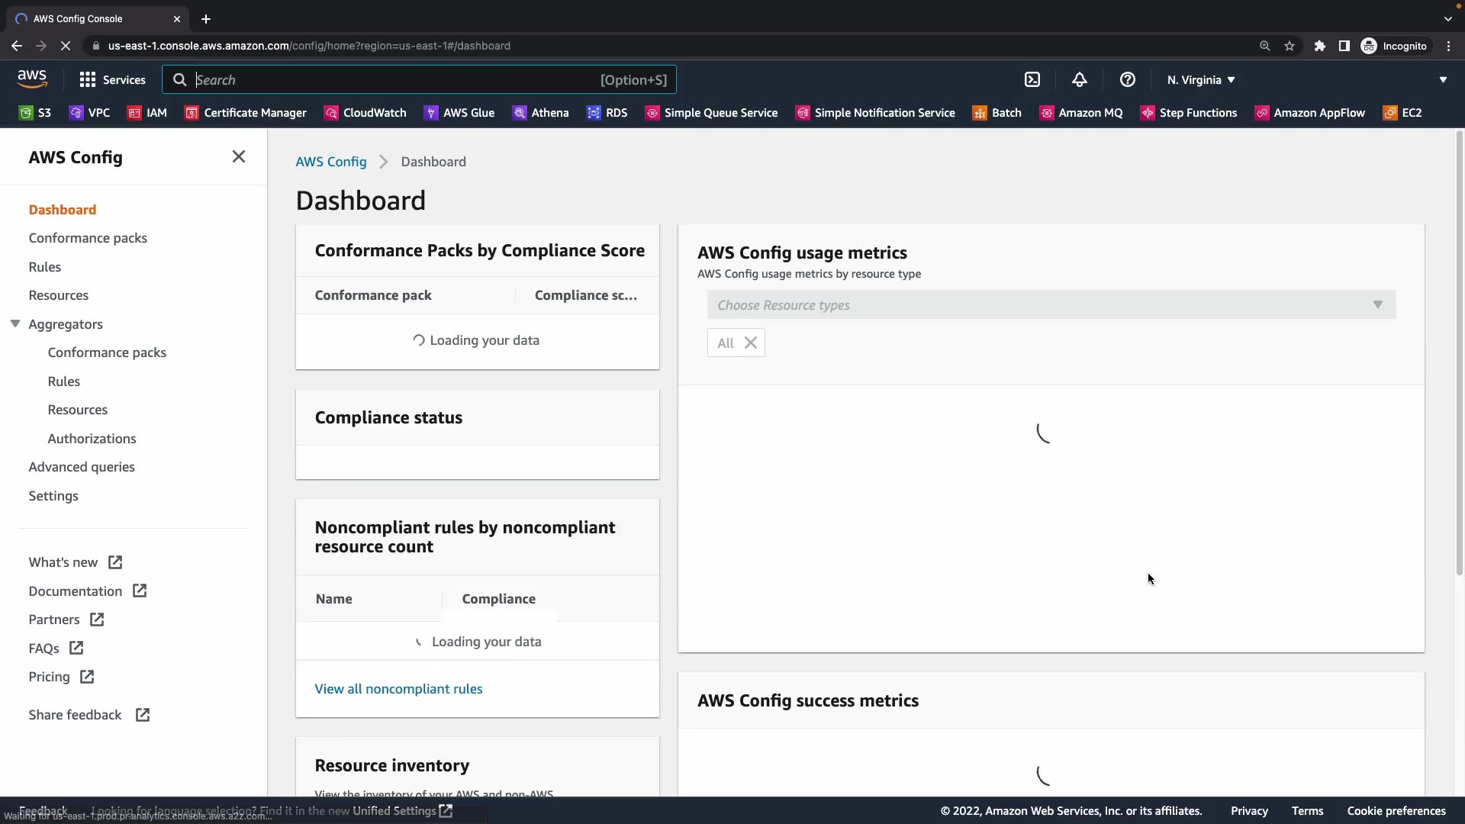
Task: Open the EC2 favorite shortcut
Action: [x=1402, y=113]
